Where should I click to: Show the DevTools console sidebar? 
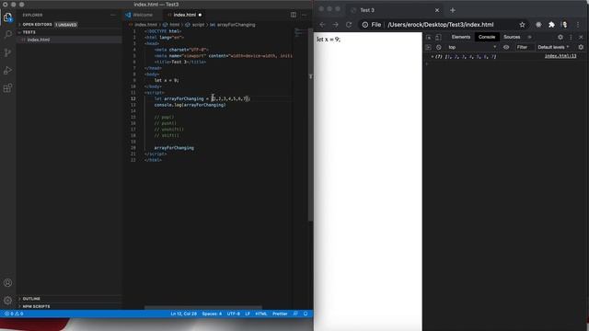(429, 47)
